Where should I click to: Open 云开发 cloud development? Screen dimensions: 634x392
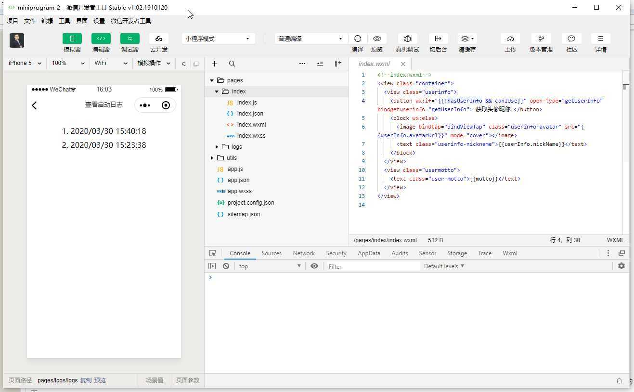point(159,39)
